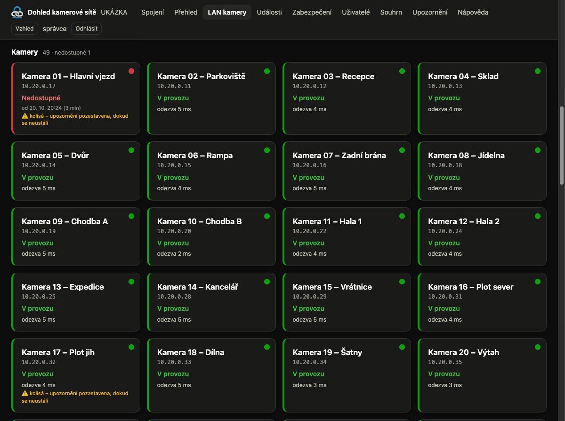
Task: Click the "správce" username label
Action: (x=55, y=29)
